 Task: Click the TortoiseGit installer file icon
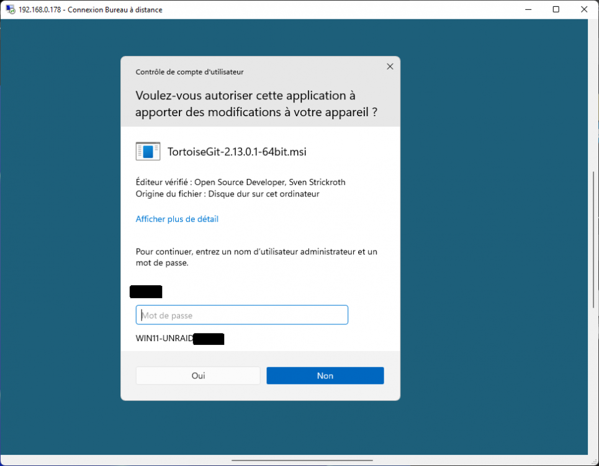[148, 152]
